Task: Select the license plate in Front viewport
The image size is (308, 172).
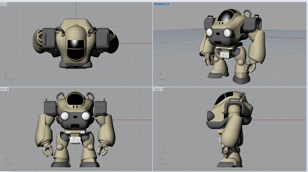Action: click(x=75, y=140)
